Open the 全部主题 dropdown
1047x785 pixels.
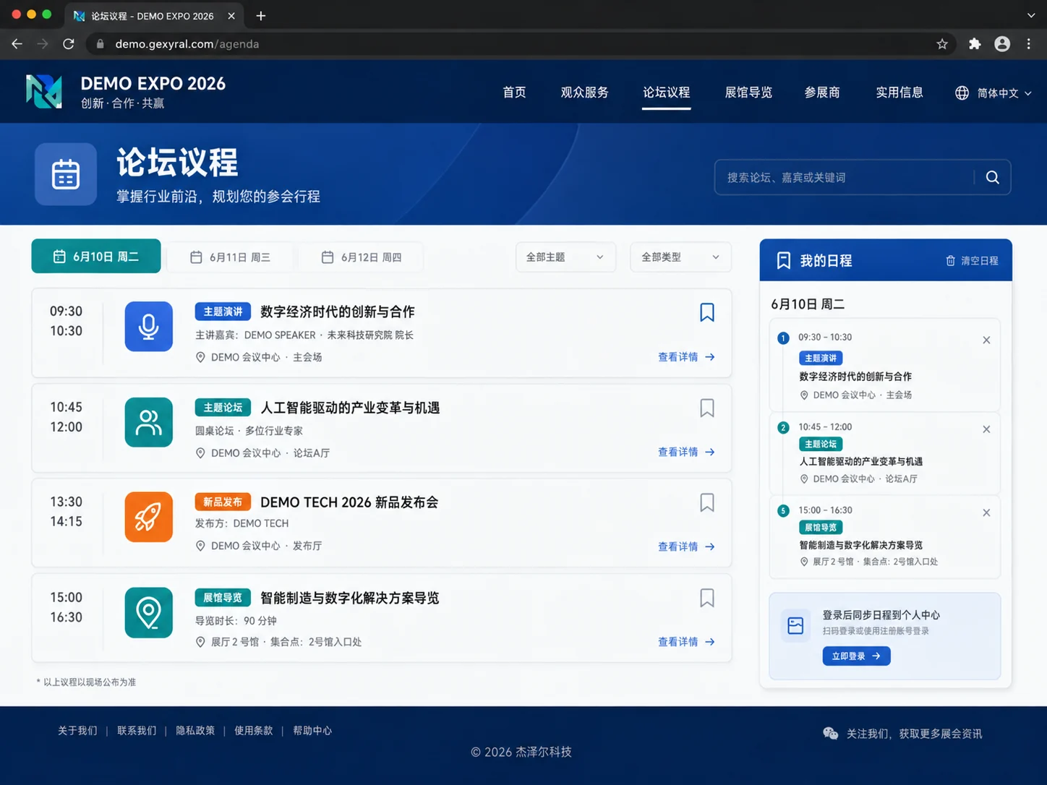565,257
